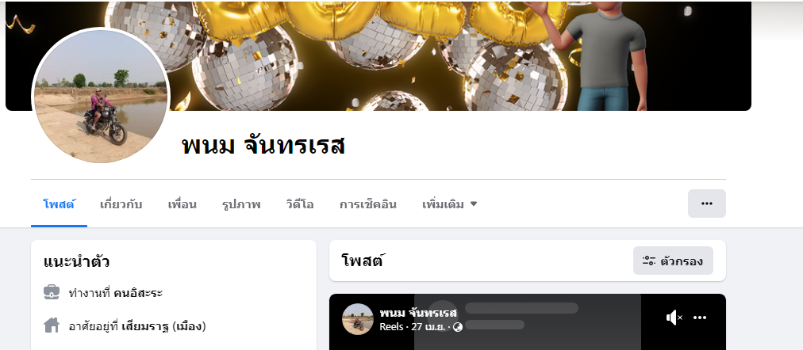Click the เสียมราฐ (เมือง) location link

tap(164, 326)
